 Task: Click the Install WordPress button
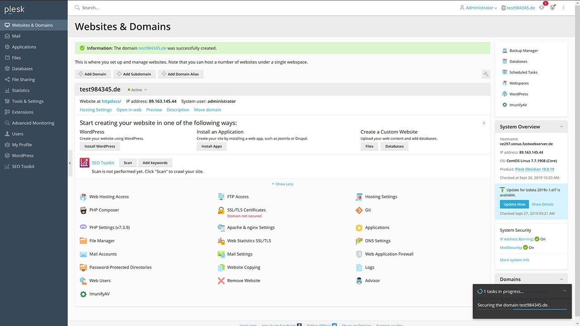coord(100,146)
